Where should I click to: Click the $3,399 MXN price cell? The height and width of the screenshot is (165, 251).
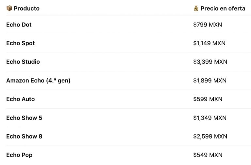pyautogui.click(x=210, y=62)
